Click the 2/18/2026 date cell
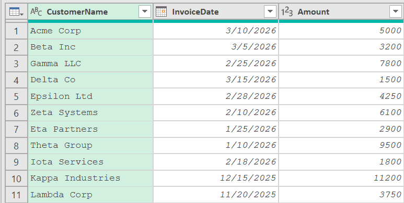Viewport: 404px width, 203px height. [216, 162]
